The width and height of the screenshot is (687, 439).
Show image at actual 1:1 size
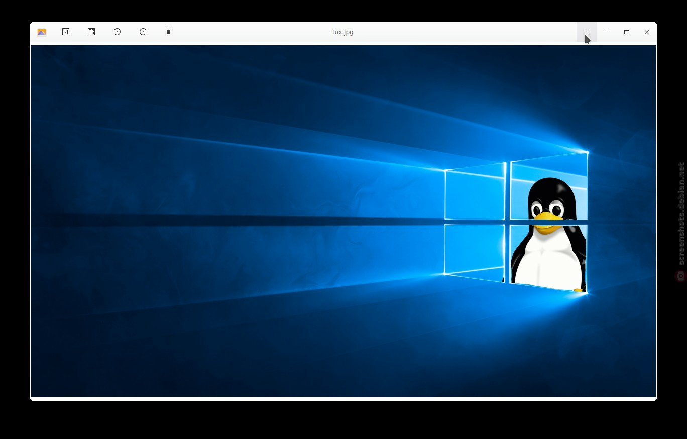66,32
